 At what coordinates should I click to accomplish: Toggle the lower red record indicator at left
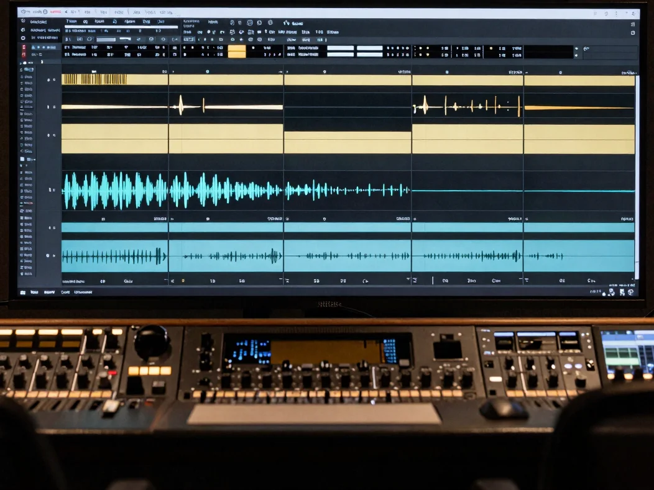24,55
